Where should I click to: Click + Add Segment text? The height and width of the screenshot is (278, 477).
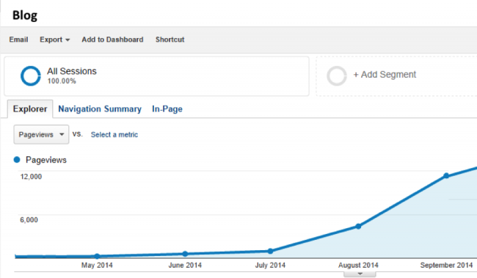pos(385,75)
